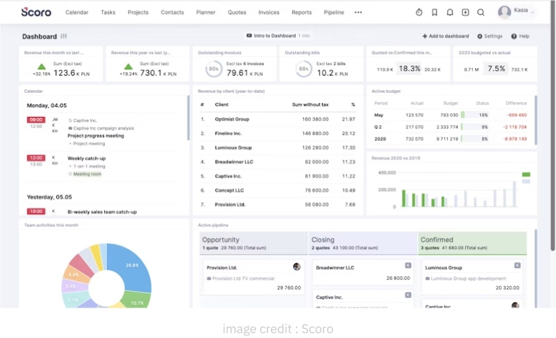Select the Closing pipeline column header
Screen dimensions: 556x338
pos(363,243)
